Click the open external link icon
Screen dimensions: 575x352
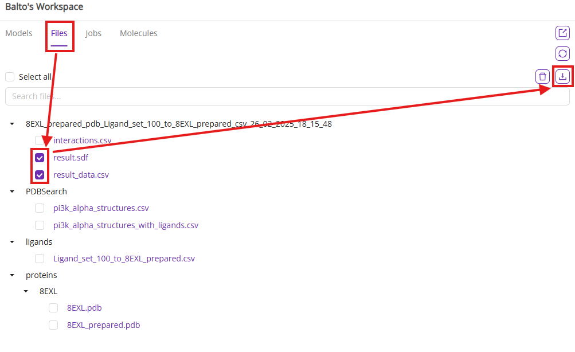(562, 33)
